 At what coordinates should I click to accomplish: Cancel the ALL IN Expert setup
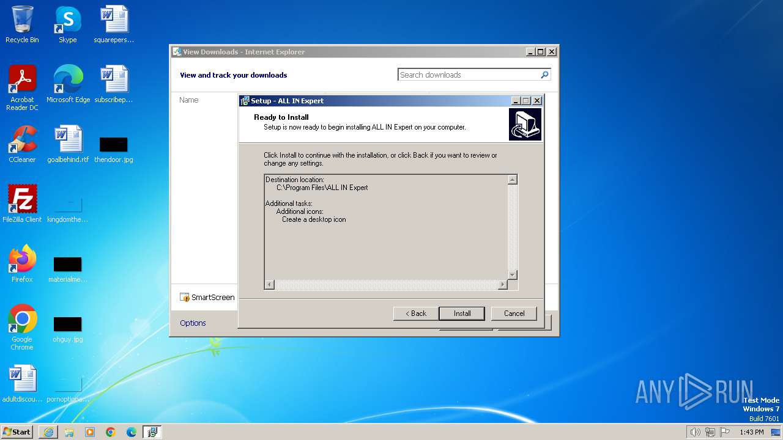click(x=514, y=313)
